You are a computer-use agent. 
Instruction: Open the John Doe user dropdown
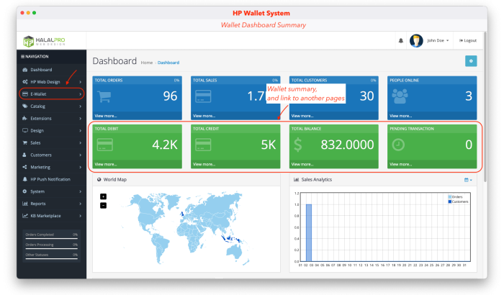point(438,40)
